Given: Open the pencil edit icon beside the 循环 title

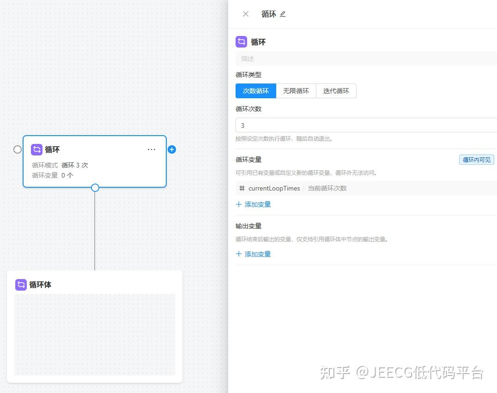Looking at the screenshot, I should 283,14.
